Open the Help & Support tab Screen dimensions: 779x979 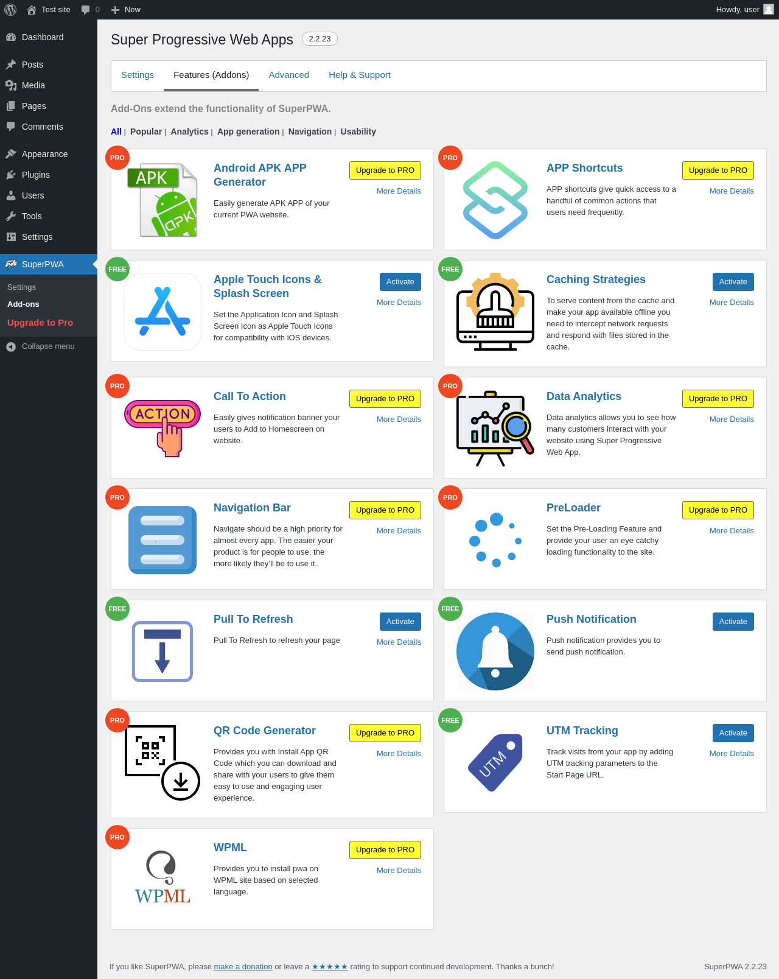coord(360,75)
